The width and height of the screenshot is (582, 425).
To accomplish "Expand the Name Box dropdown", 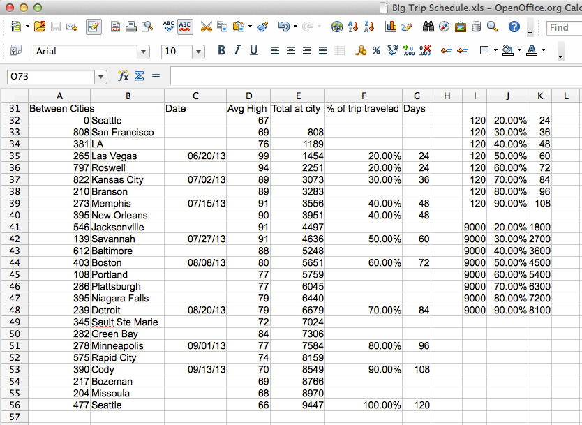I will tap(100, 77).
